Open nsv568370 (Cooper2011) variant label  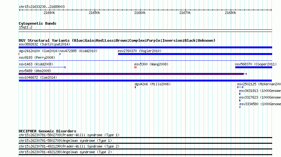pos(256,64)
